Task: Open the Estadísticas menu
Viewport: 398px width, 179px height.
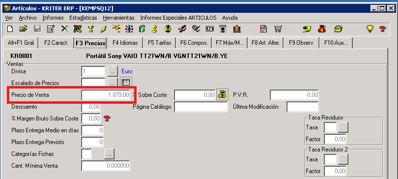Action: click(83, 18)
